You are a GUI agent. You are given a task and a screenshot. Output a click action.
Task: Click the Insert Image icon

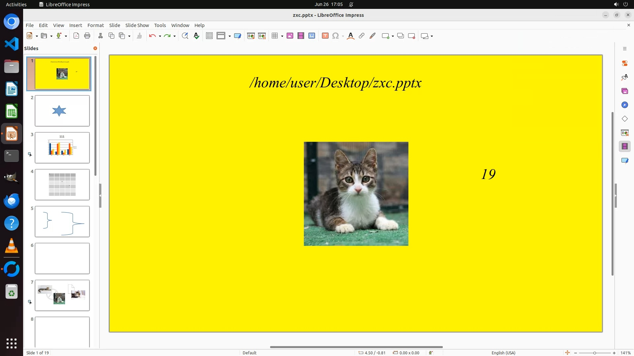click(290, 36)
